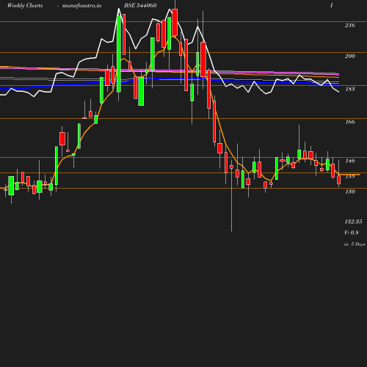This screenshot has height=367, width=367.
Task: Click the 132.35 last price value
Action: 353,222
